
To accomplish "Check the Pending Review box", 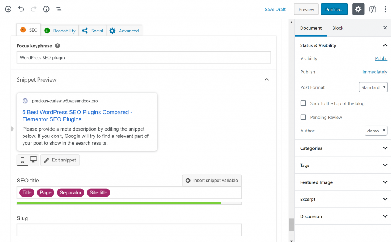I will click(304, 117).
